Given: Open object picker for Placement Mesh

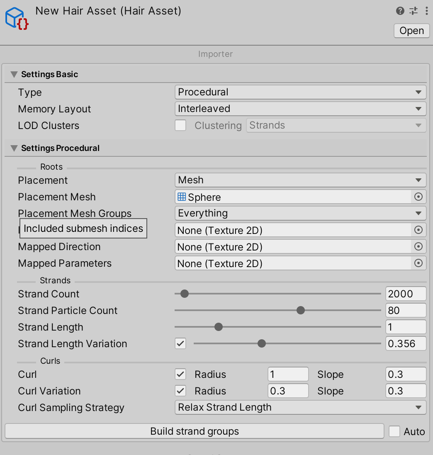Looking at the screenshot, I should point(418,197).
